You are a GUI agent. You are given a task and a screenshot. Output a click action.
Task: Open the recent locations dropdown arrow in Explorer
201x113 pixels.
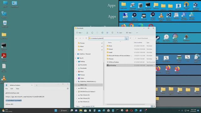point(83,38)
